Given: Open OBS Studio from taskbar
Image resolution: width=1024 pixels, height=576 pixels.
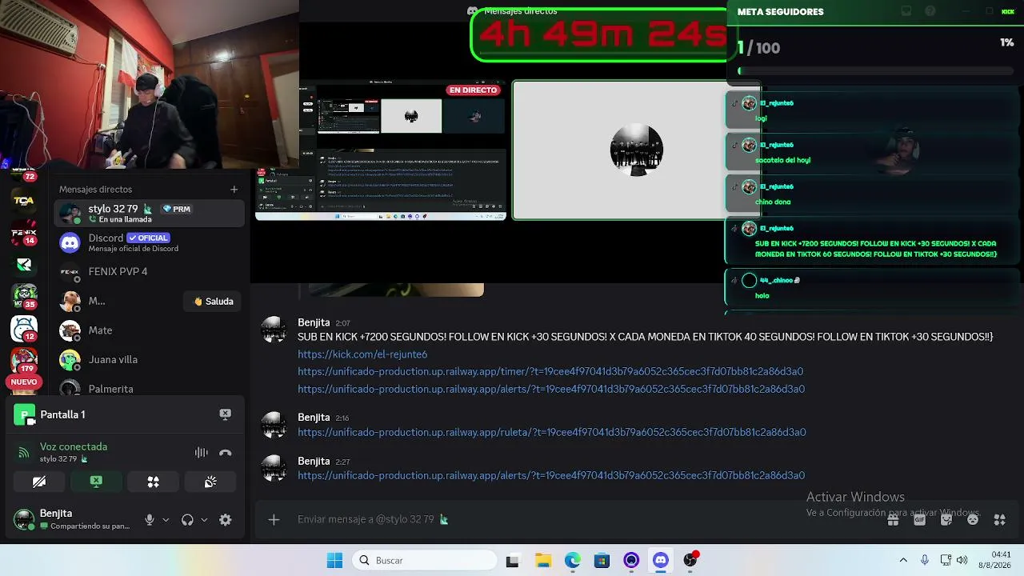Looking at the screenshot, I should pyautogui.click(x=690, y=560).
